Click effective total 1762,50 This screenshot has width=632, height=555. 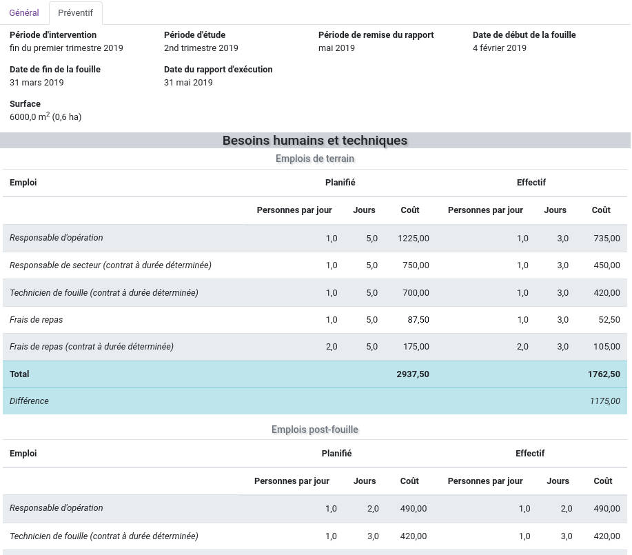click(x=604, y=374)
